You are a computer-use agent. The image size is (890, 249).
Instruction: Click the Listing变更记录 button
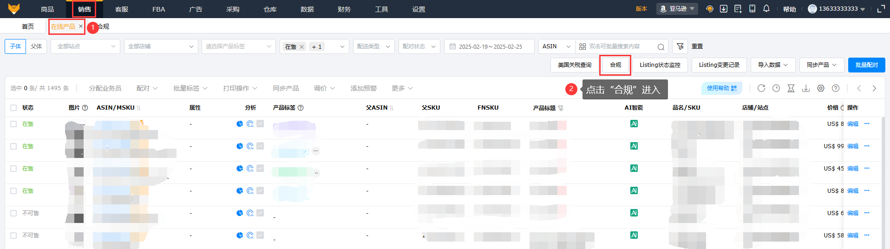(x=719, y=65)
